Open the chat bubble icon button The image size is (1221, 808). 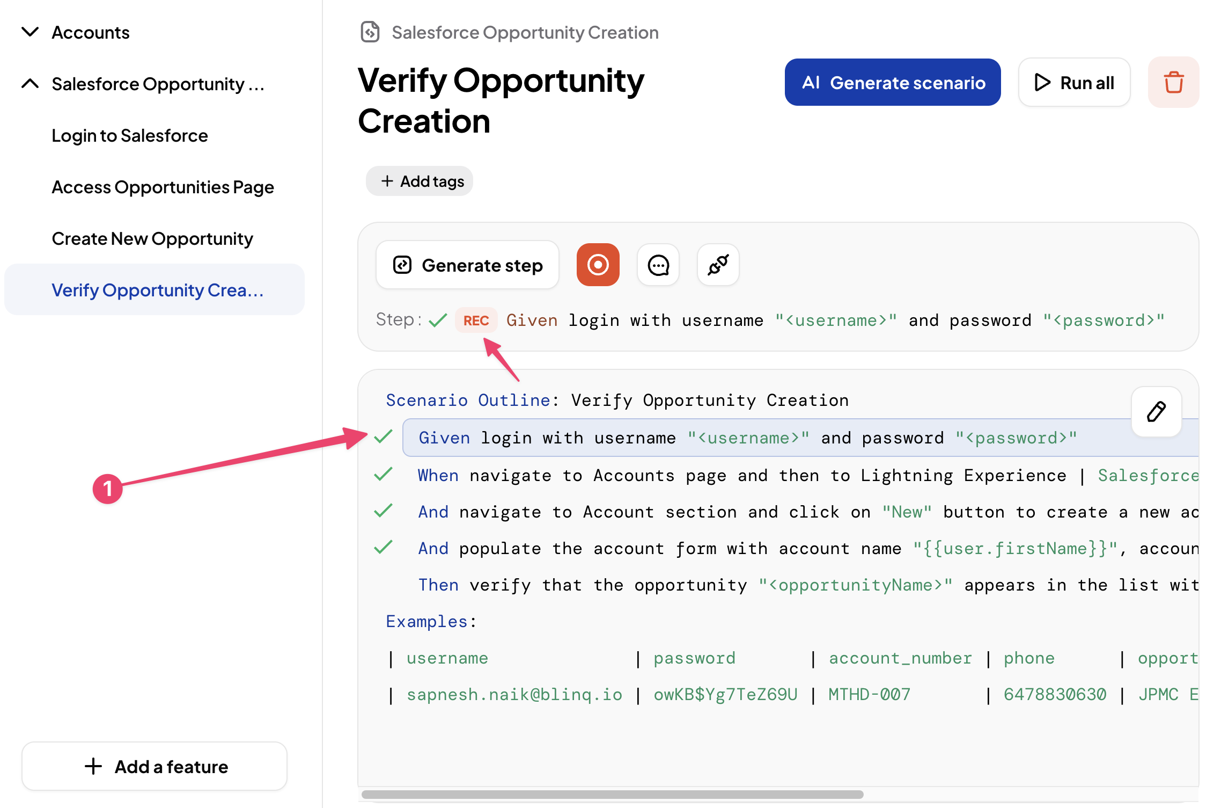point(658,265)
